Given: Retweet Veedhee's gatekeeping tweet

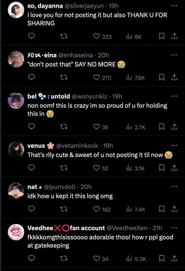Looking at the screenshot, I should [x=64, y=258].
